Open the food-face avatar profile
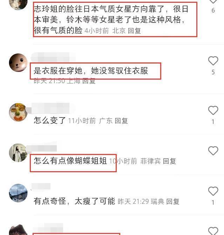 click(x=18, y=112)
